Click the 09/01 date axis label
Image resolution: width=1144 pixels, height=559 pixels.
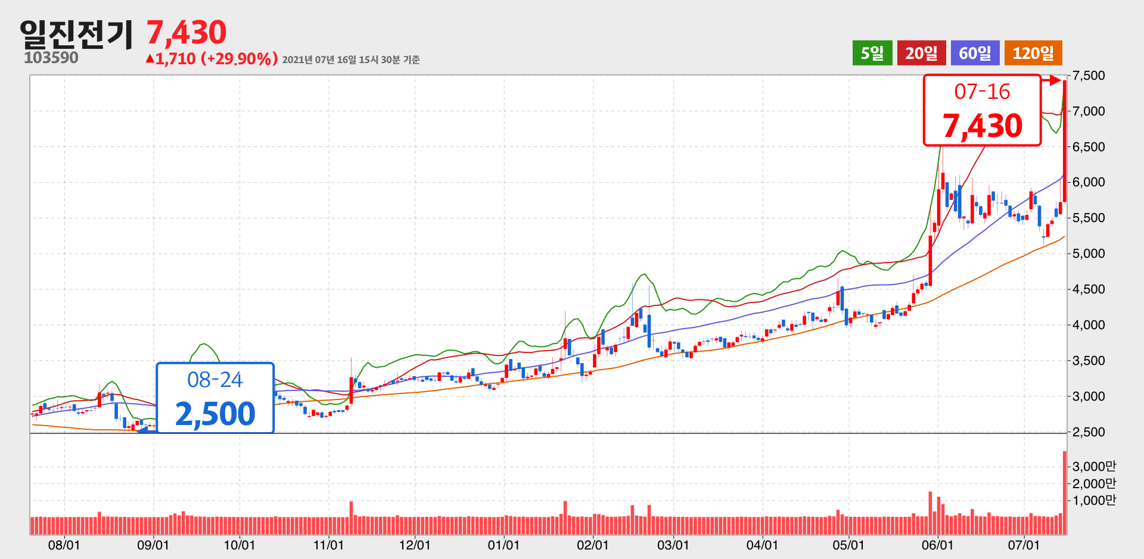153,545
